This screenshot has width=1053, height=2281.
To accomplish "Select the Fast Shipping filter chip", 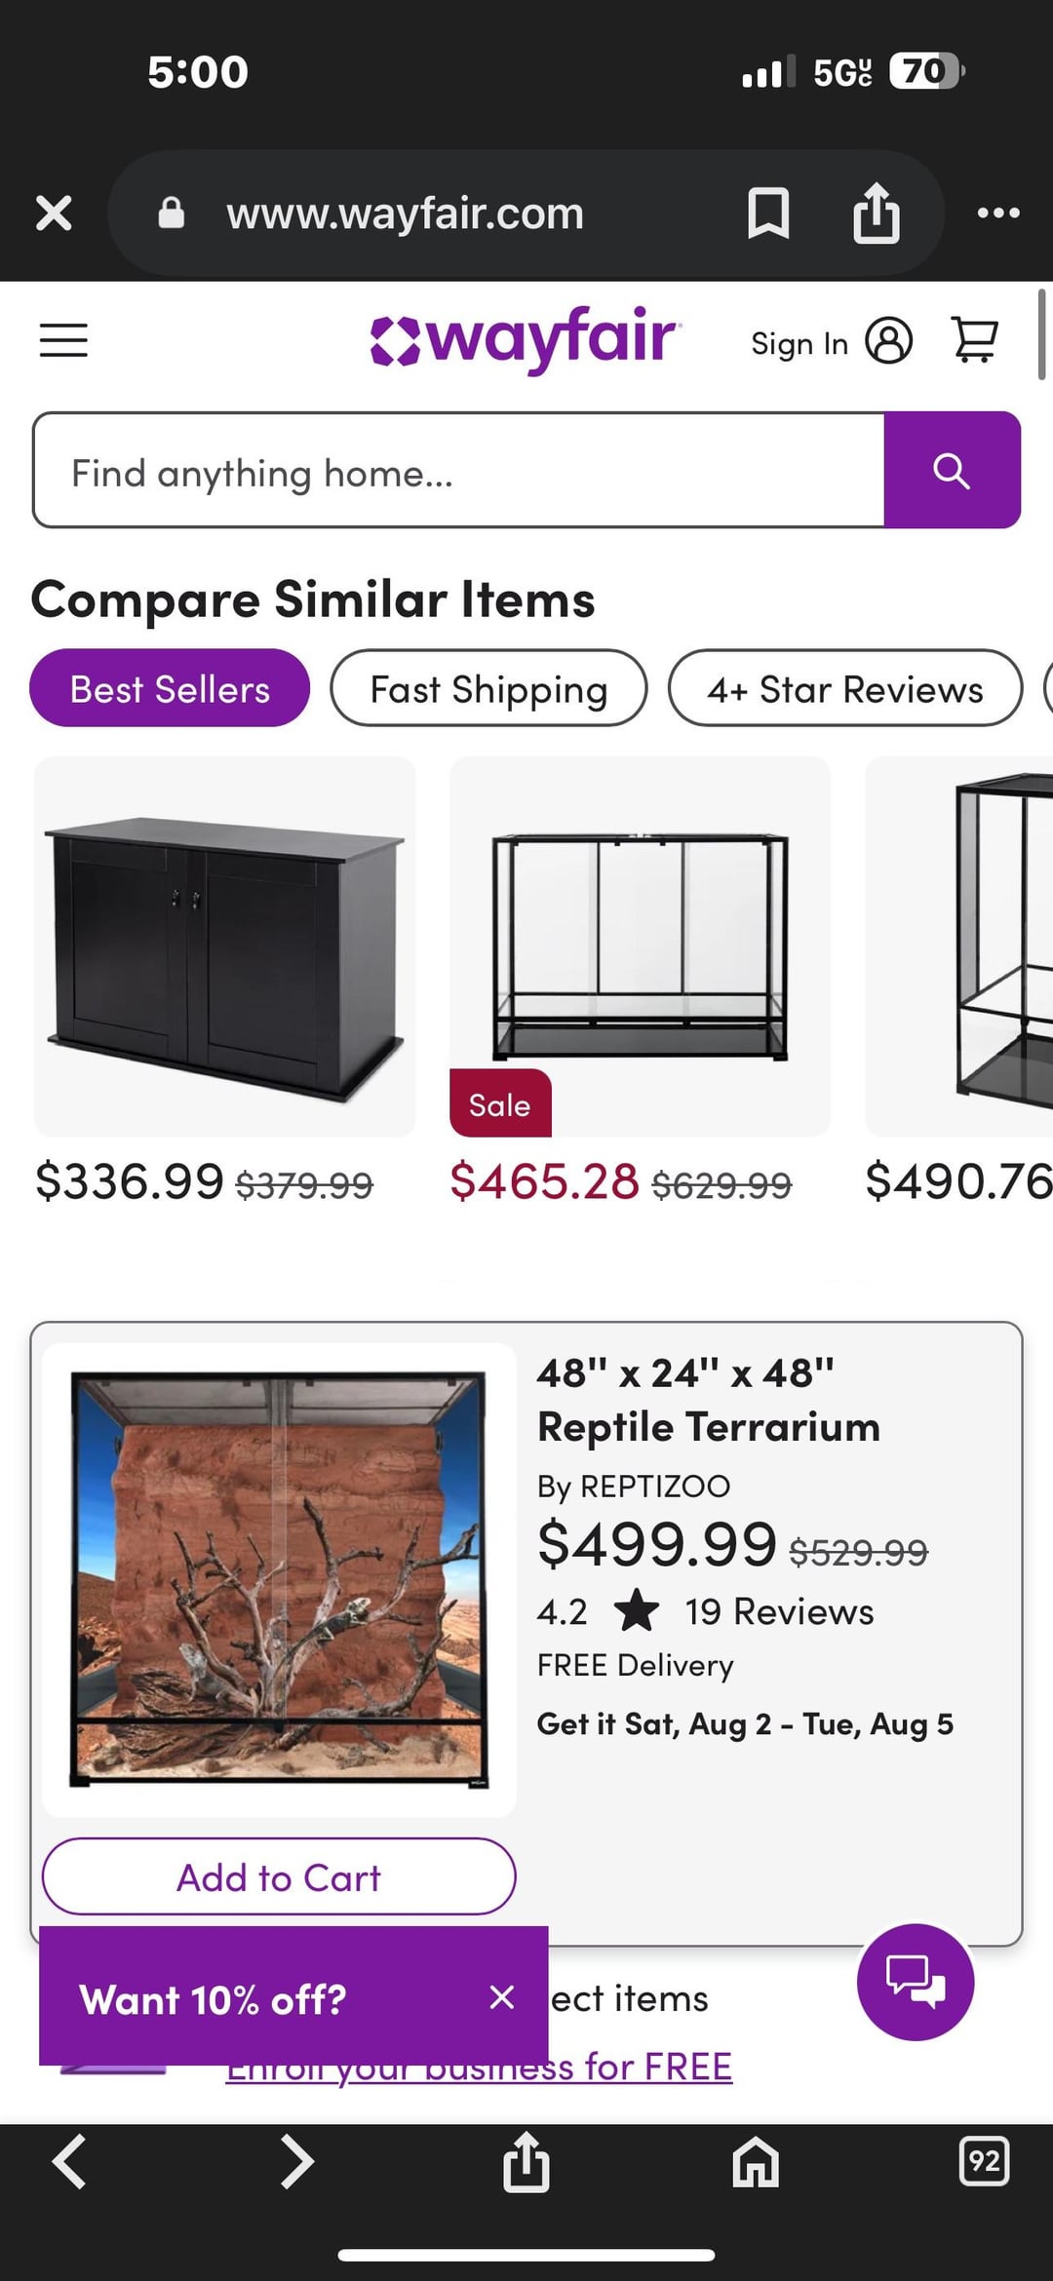I will (488, 688).
